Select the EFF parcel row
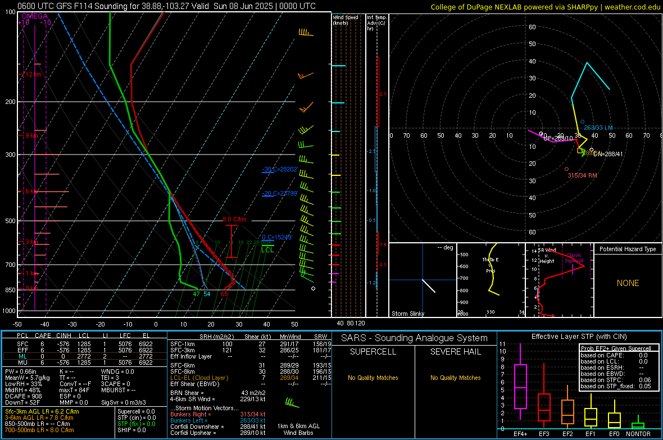Image resolution: width=663 pixels, height=440 pixels. [x=84, y=350]
